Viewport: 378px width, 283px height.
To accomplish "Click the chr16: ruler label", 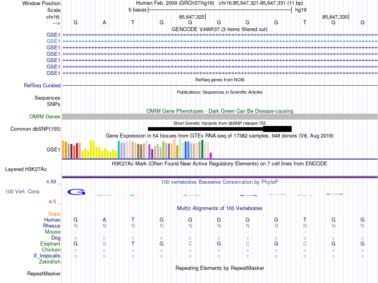I will (53, 17).
